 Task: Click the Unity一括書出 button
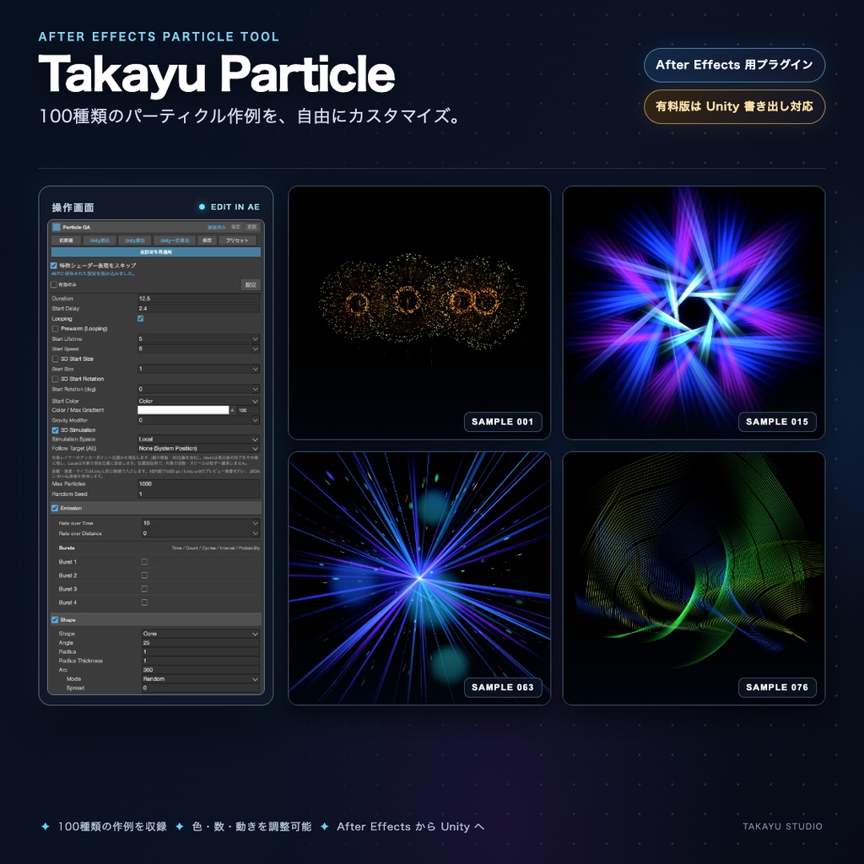[174, 240]
